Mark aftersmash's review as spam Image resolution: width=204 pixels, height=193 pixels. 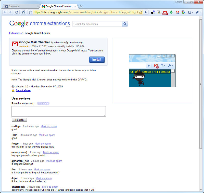pyautogui.click(x=50, y=187)
